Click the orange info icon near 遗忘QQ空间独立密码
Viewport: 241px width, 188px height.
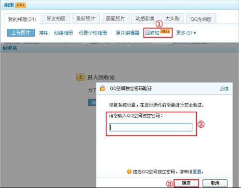(129, 172)
